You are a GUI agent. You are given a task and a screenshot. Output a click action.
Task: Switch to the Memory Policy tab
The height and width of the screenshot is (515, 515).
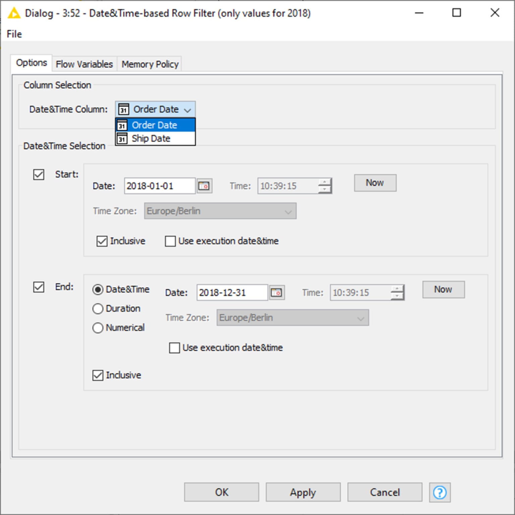click(x=150, y=64)
